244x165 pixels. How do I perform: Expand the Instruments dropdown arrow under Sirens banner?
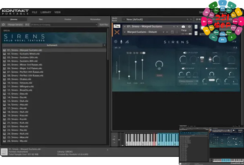(x=104, y=45)
